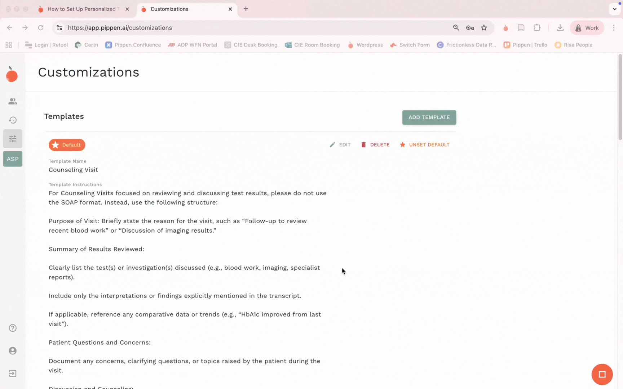Open the patients icon in sidebar
This screenshot has width=623, height=389.
click(13, 102)
